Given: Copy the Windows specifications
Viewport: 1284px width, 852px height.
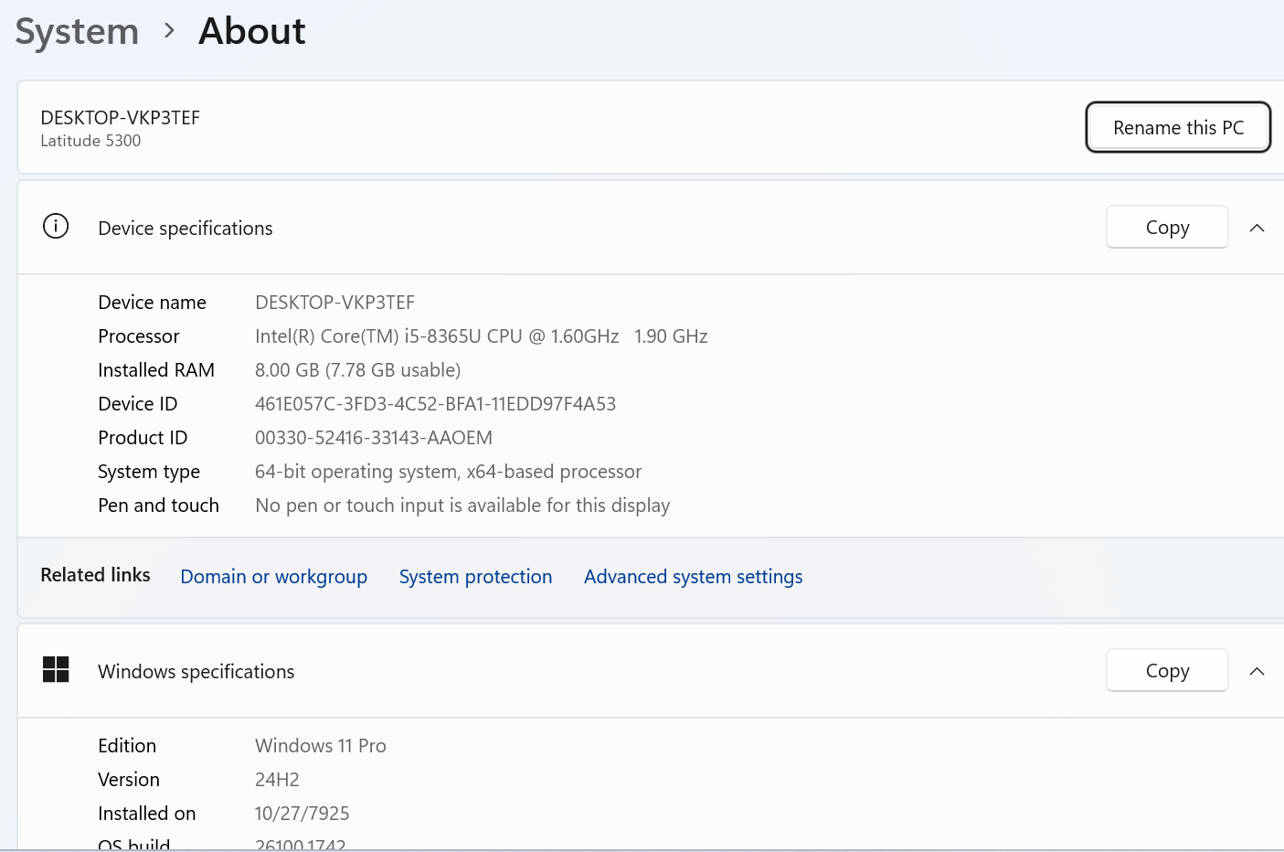Looking at the screenshot, I should click(1166, 671).
